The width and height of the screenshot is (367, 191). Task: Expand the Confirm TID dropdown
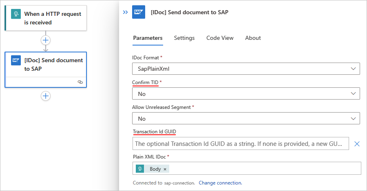(246, 94)
